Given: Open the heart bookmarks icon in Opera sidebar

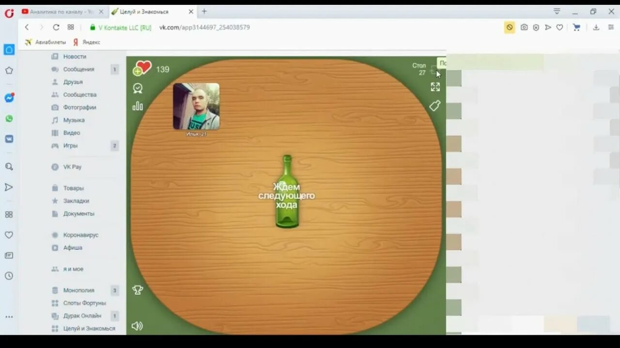Looking at the screenshot, I should click(x=9, y=235).
